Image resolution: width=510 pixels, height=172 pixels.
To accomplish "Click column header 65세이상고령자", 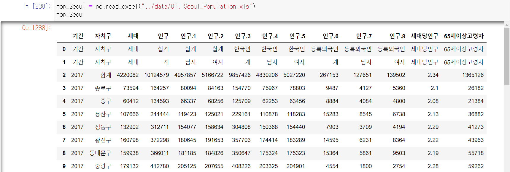I will click(x=464, y=36).
